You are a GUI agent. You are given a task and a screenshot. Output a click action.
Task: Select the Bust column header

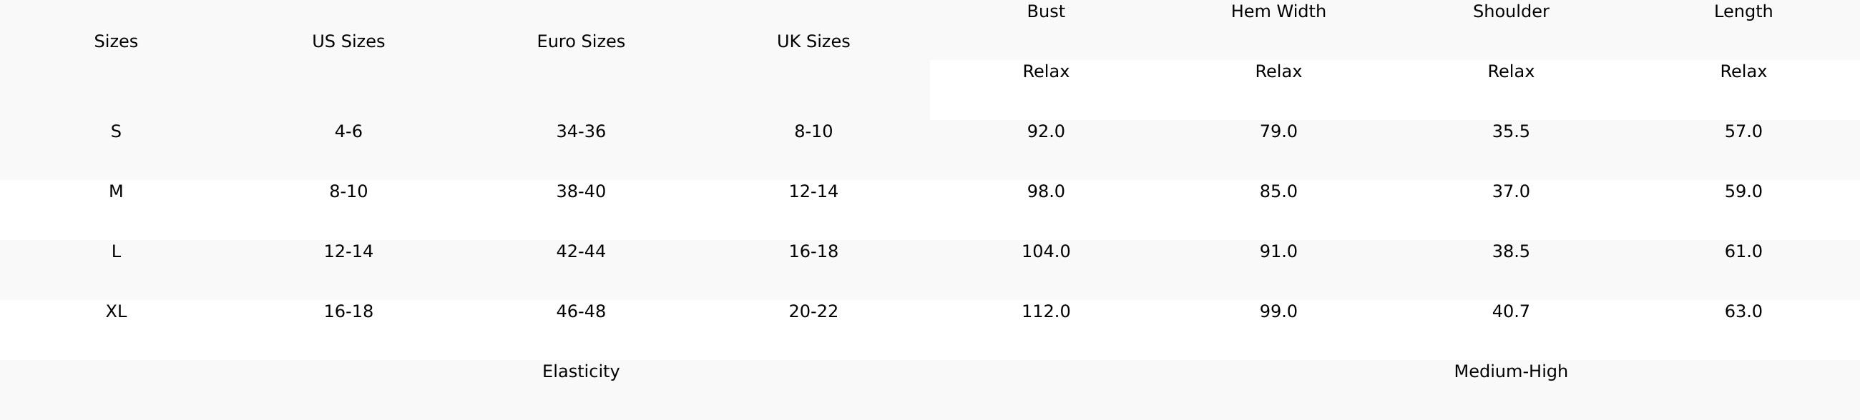[x=1045, y=11]
